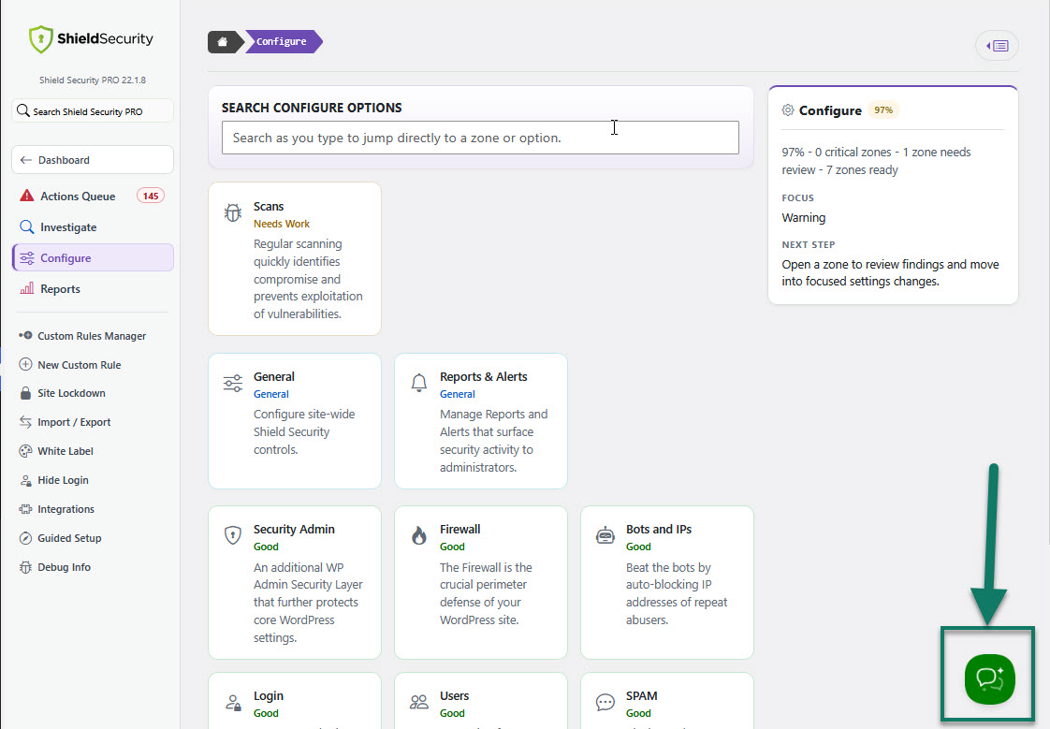Click the SPAM speech bubble icon
Screen dimensions: 1050x729
pyautogui.click(x=605, y=702)
